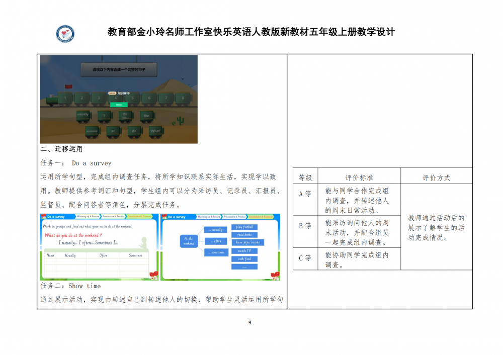This screenshot has width=503, height=355.
Task: Click the B 等 grade cell
Action: coord(305,231)
